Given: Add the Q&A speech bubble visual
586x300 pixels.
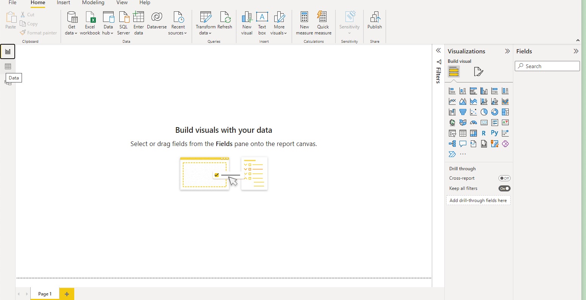Looking at the screenshot, I should click(x=463, y=144).
